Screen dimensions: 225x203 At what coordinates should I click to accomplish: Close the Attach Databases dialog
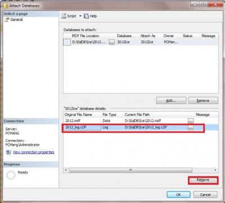216,4
